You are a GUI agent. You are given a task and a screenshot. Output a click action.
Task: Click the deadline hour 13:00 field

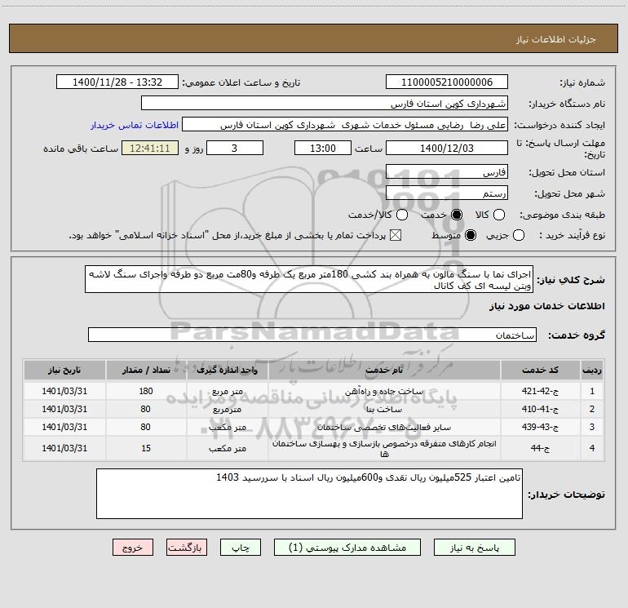click(x=323, y=149)
